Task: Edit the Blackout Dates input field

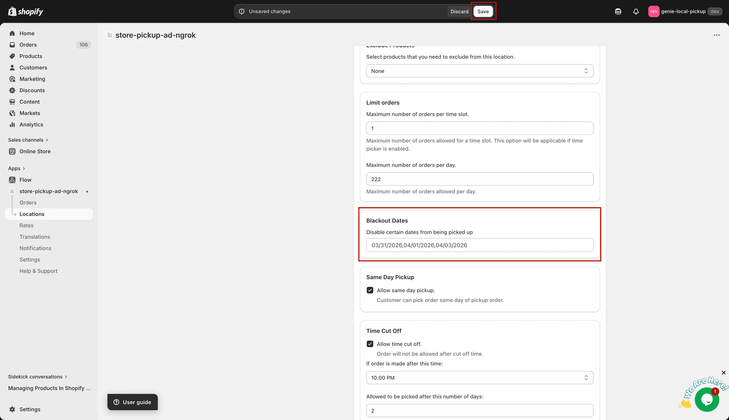Action: 479,245
